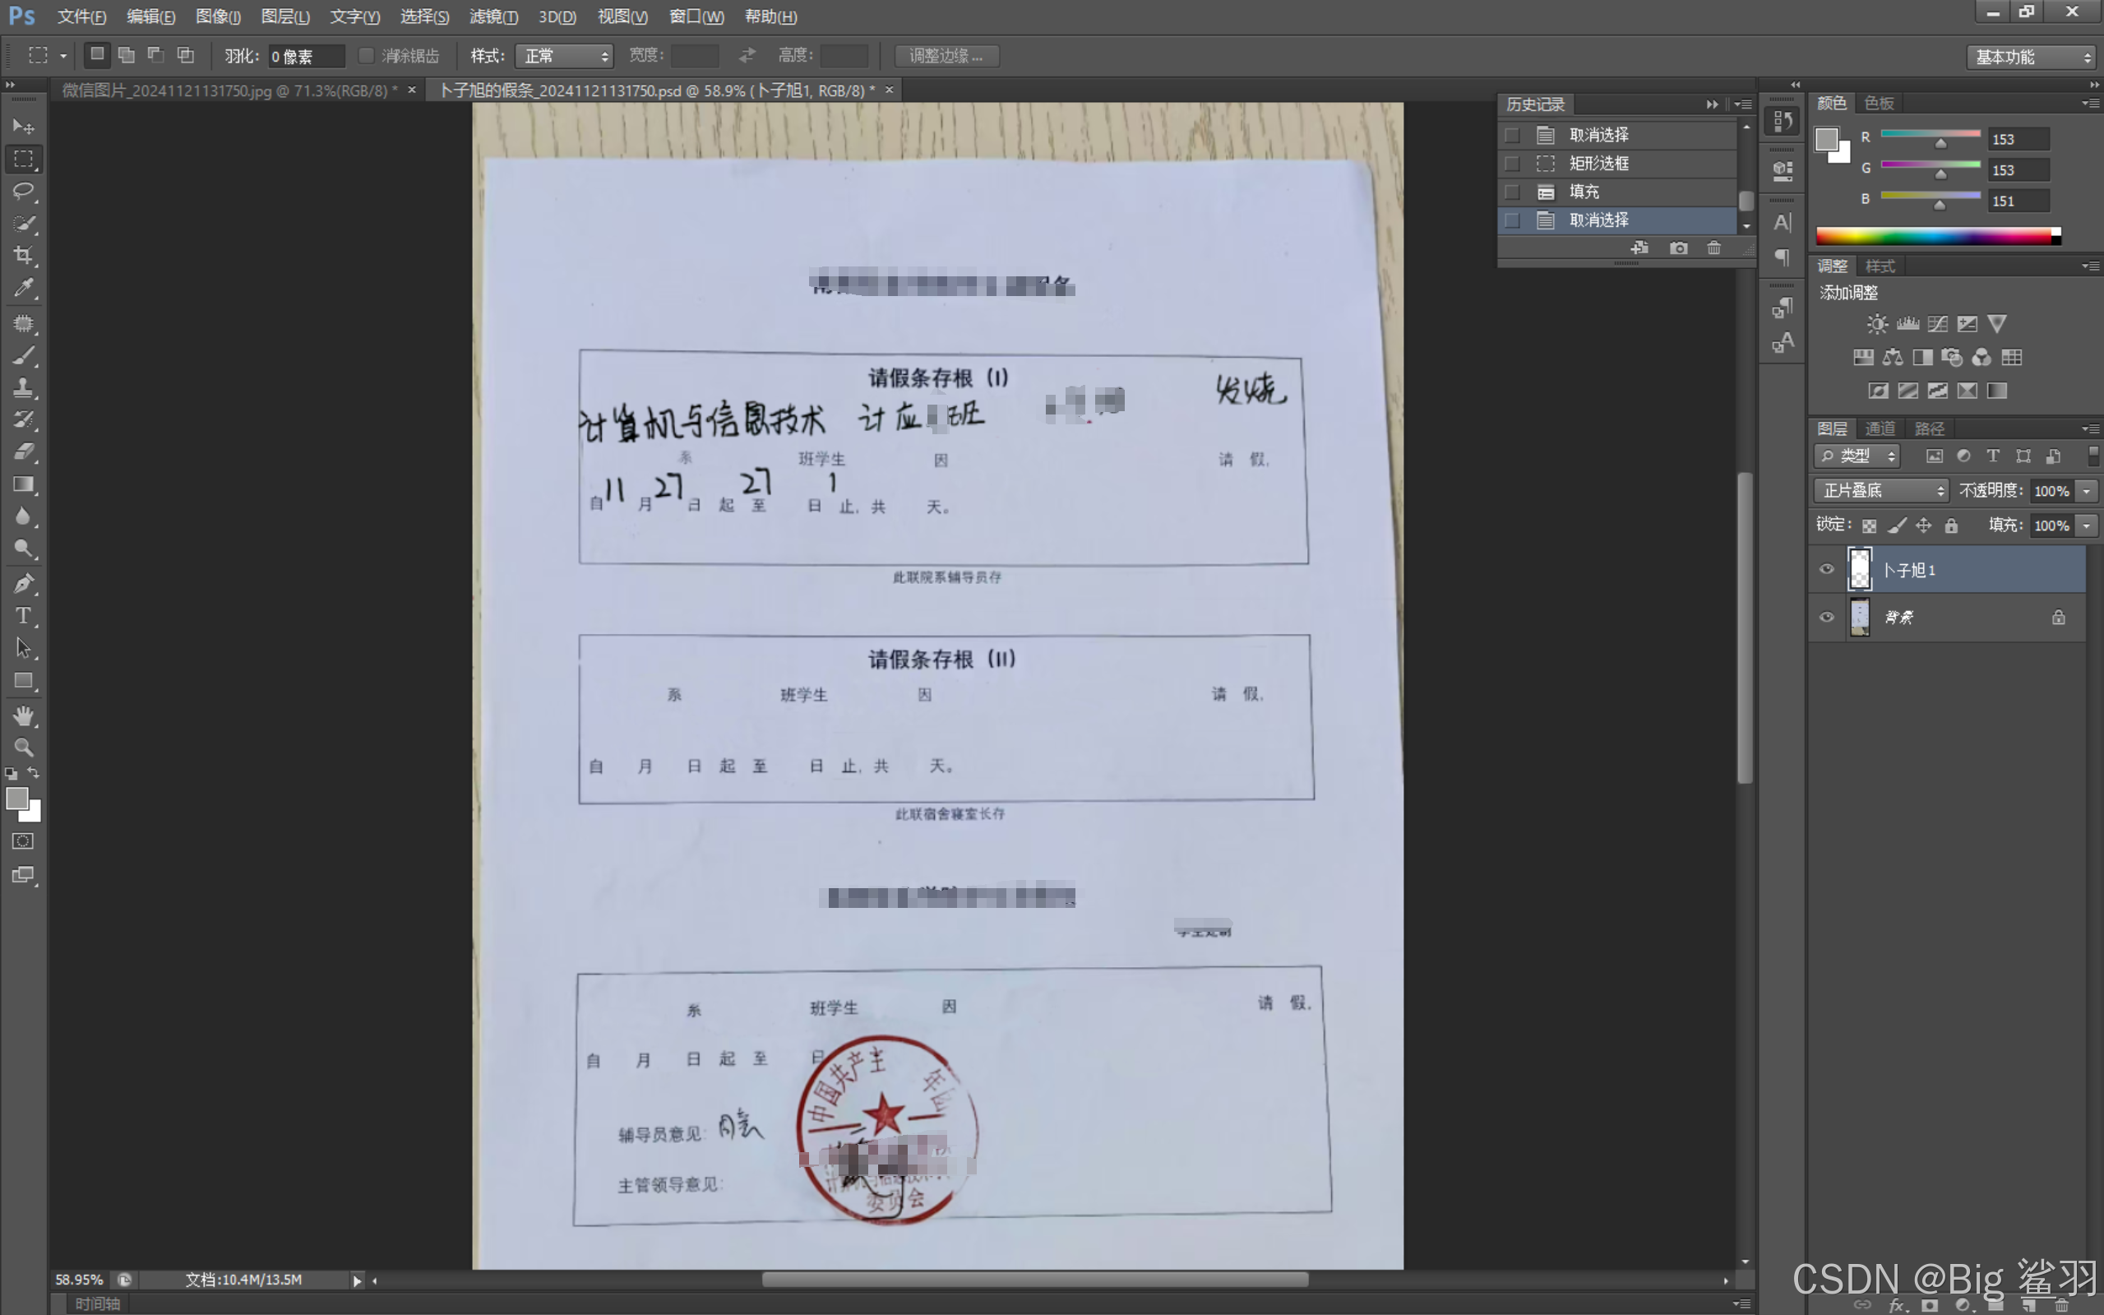Hide the 背景 layer

pyautogui.click(x=1827, y=617)
